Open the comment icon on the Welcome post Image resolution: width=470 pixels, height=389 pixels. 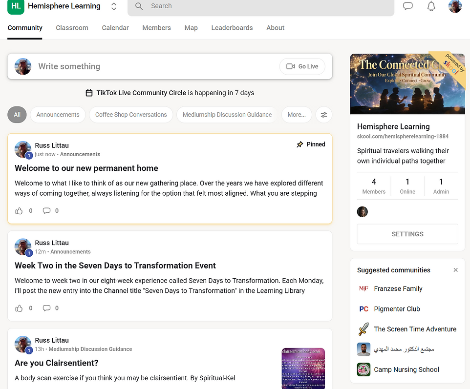46,210
